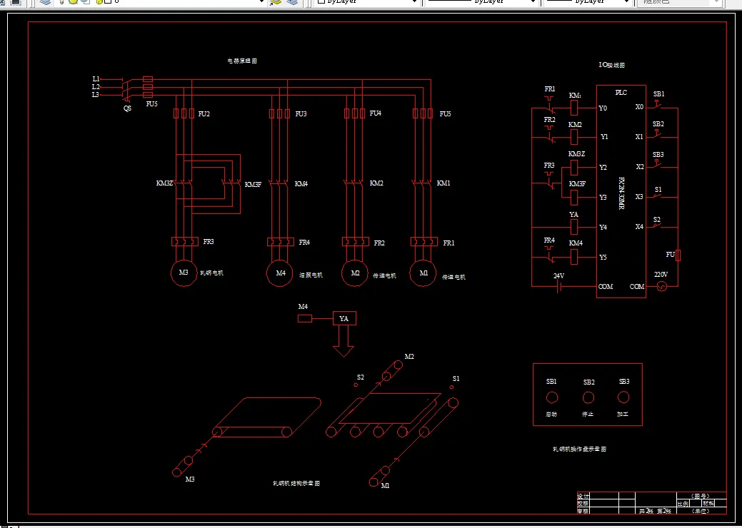The height and width of the screenshot is (528, 742).
Task: Select the M4 motor circle in main circuit
Action: tap(280, 273)
